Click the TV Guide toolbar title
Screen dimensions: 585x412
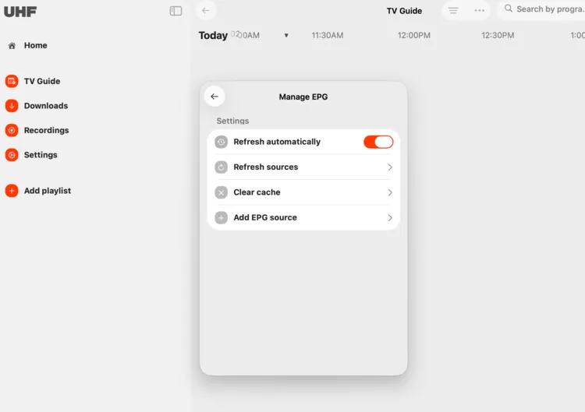coord(404,11)
